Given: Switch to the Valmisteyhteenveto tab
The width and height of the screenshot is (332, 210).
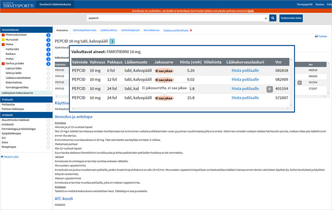Looking at the screenshot, I should 85,30.
